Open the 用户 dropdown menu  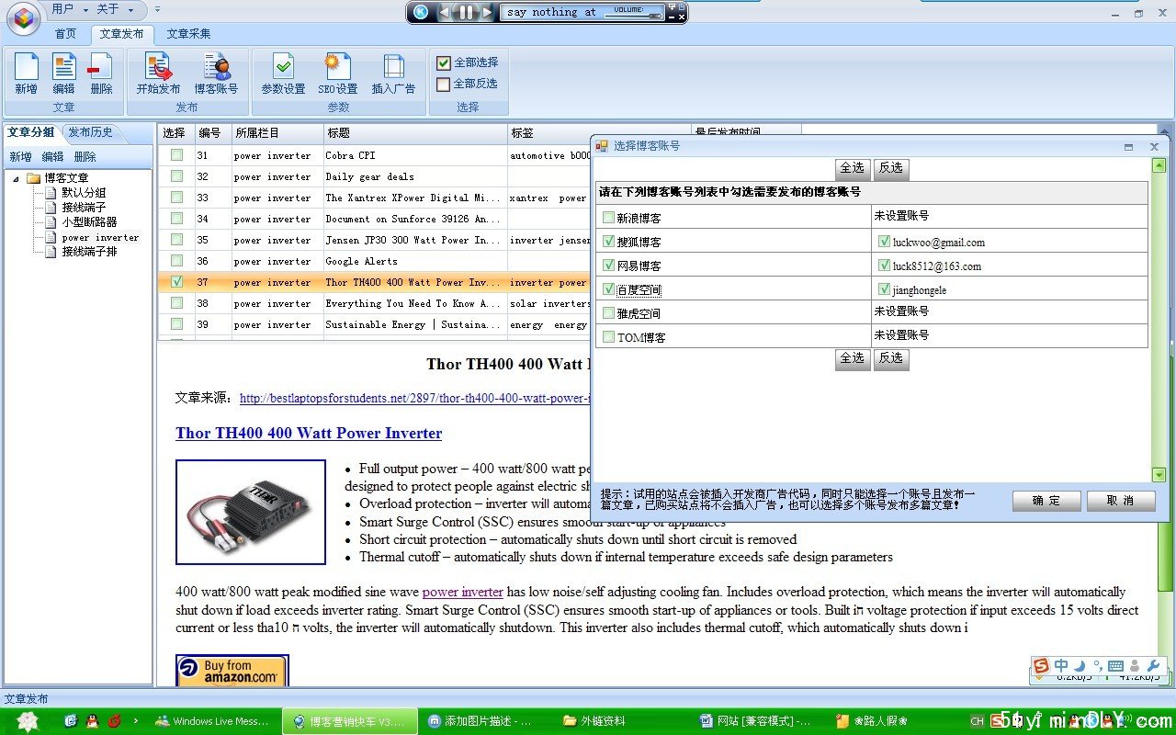point(70,9)
